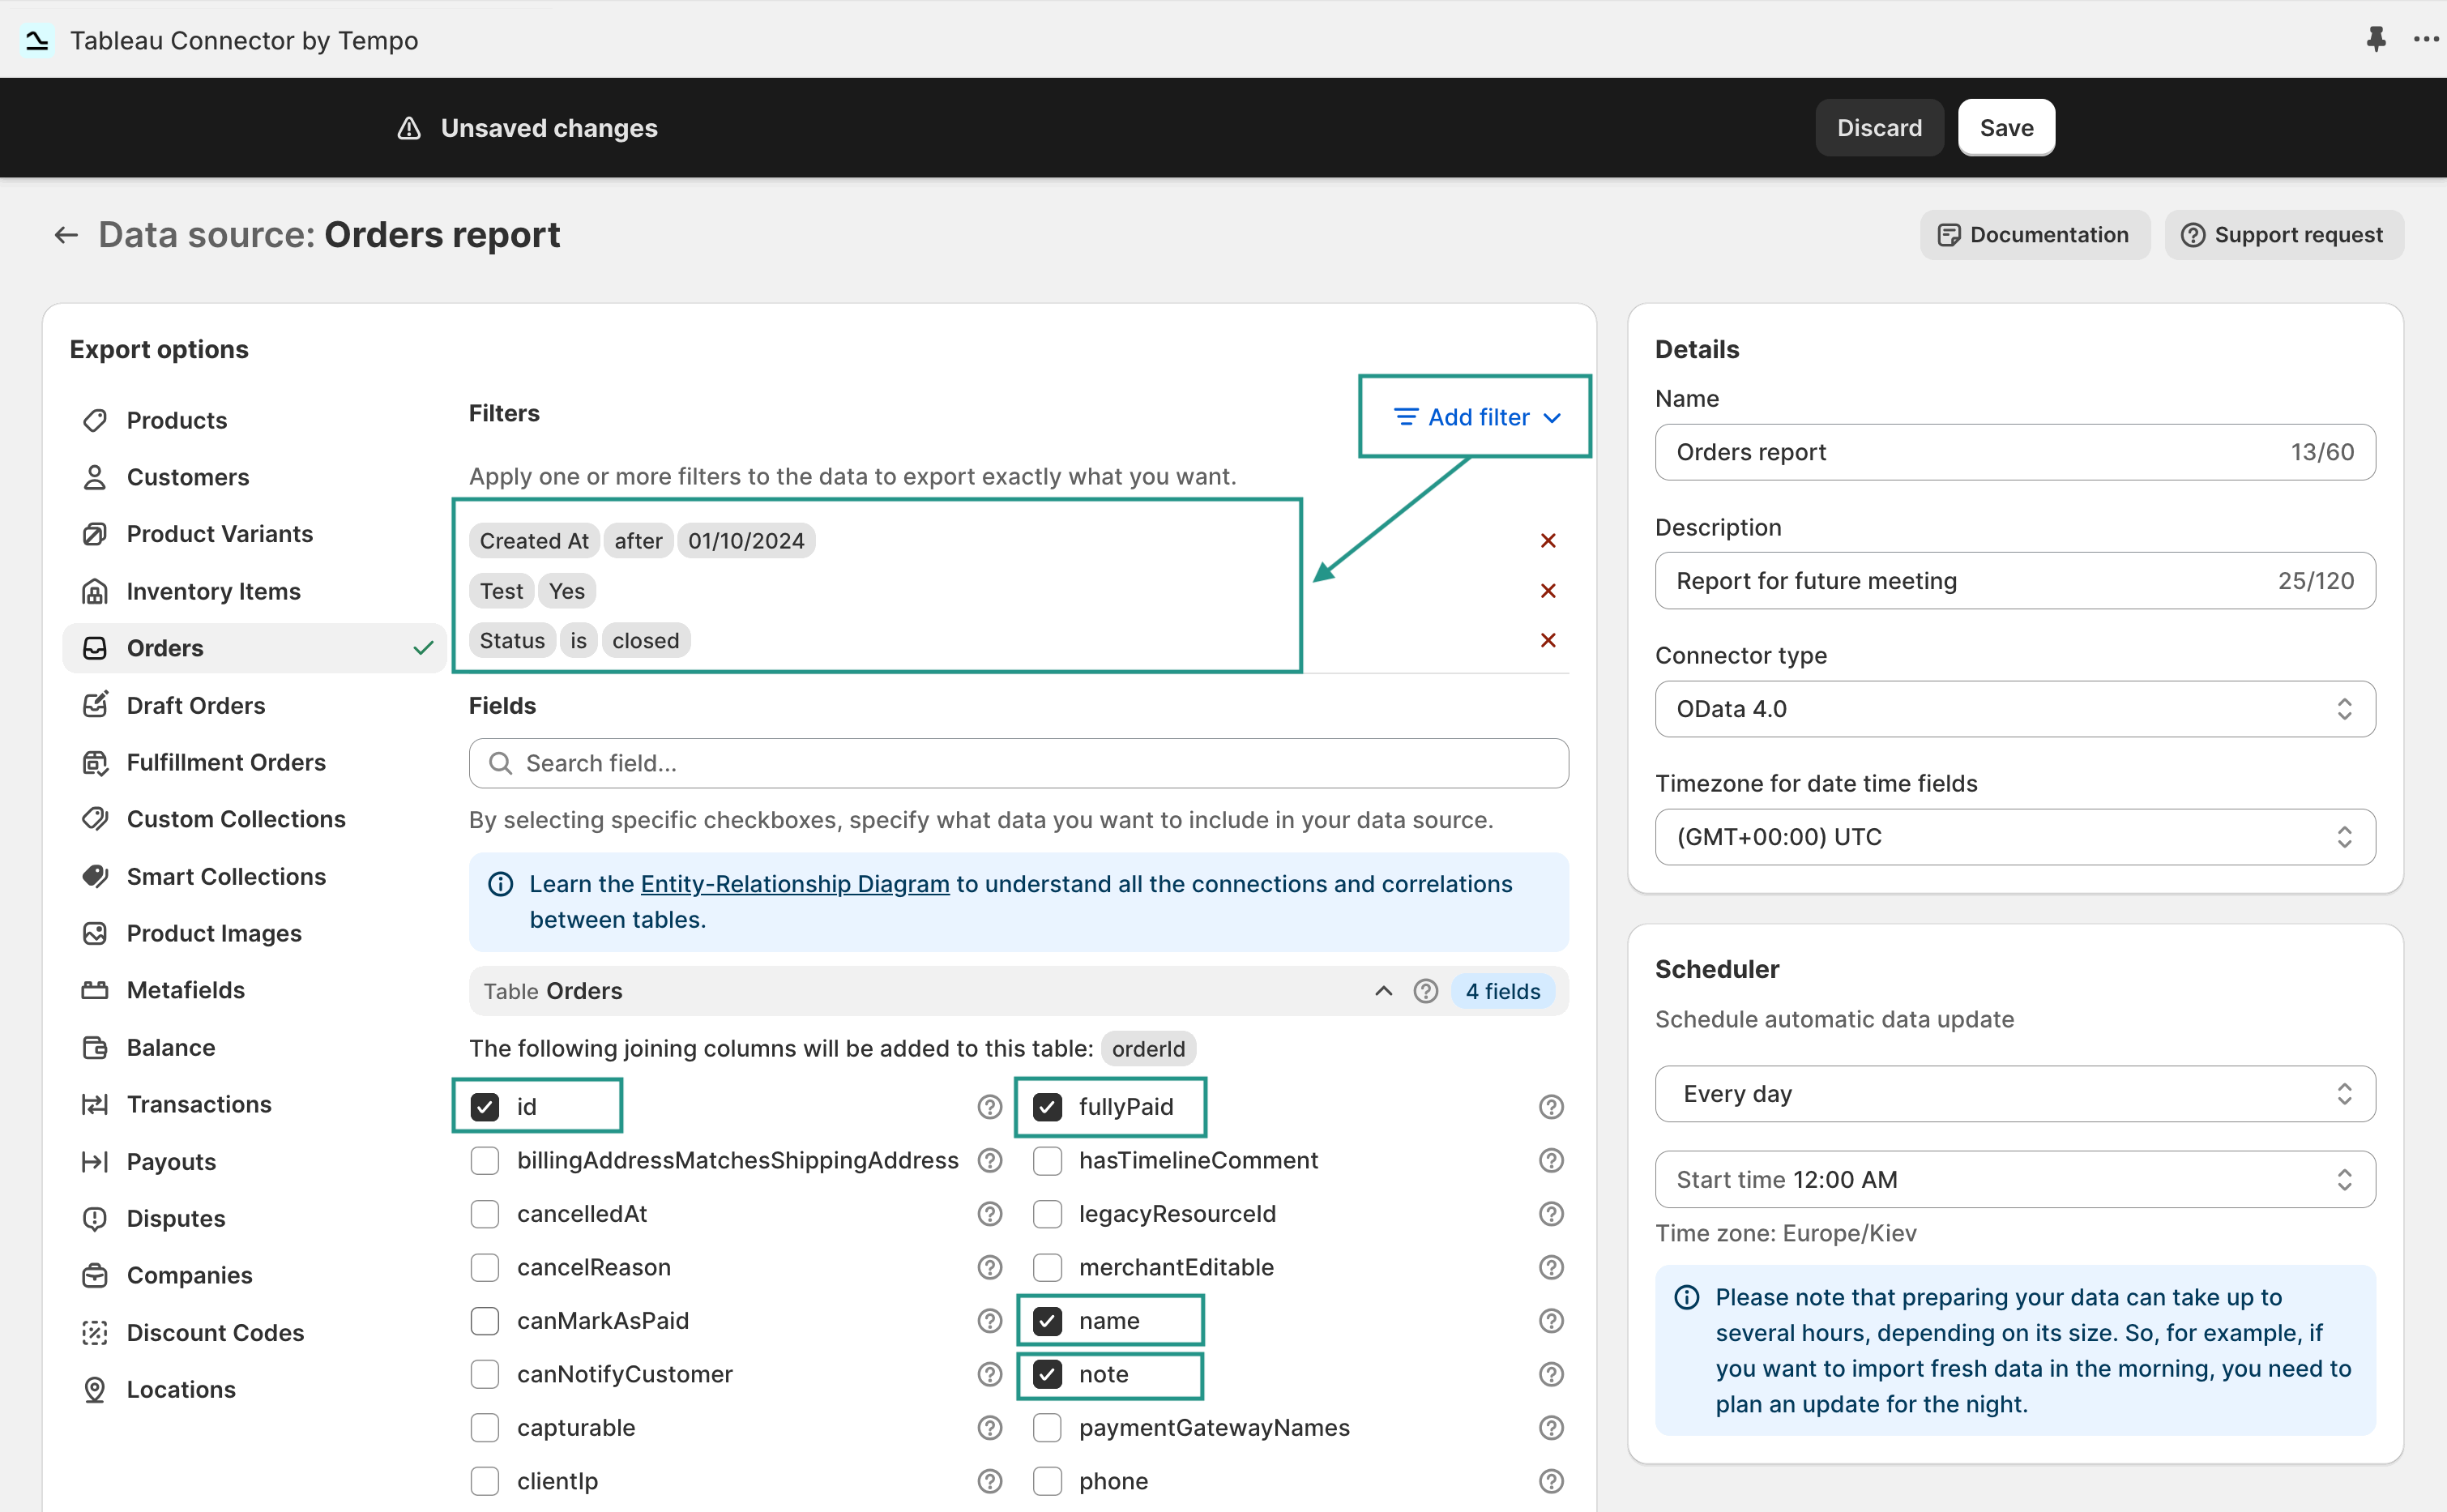Image resolution: width=2447 pixels, height=1512 pixels.
Task: Enable the cancelledAt checkbox
Action: coord(486,1214)
